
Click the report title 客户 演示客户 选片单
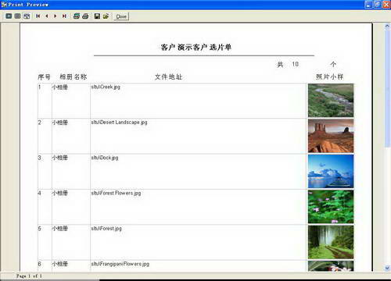point(195,47)
